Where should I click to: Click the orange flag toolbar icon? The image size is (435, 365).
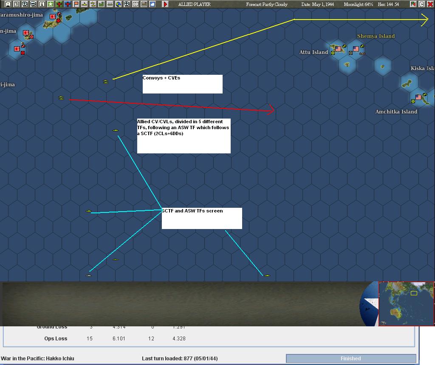pyautogui.click(x=76, y=4)
